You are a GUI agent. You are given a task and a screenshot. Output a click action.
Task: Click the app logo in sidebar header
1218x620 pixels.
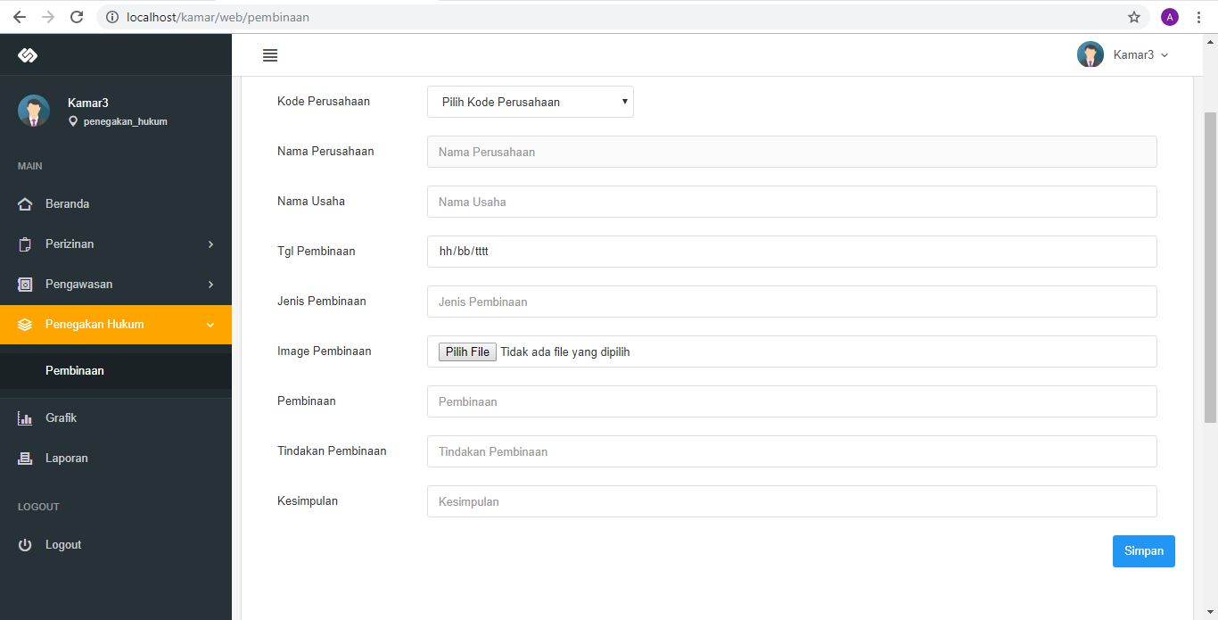[x=28, y=55]
